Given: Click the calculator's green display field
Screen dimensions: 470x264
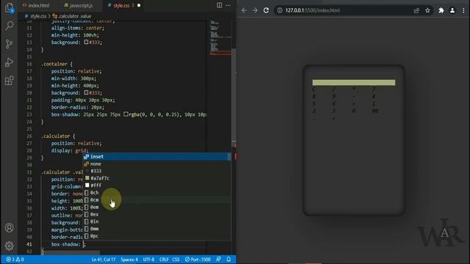Looking at the screenshot, I should [354, 83].
